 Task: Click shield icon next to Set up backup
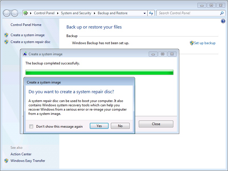pyautogui.click(x=192, y=43)
